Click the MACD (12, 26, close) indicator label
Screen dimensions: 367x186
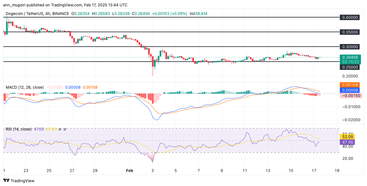coord(24,87)
